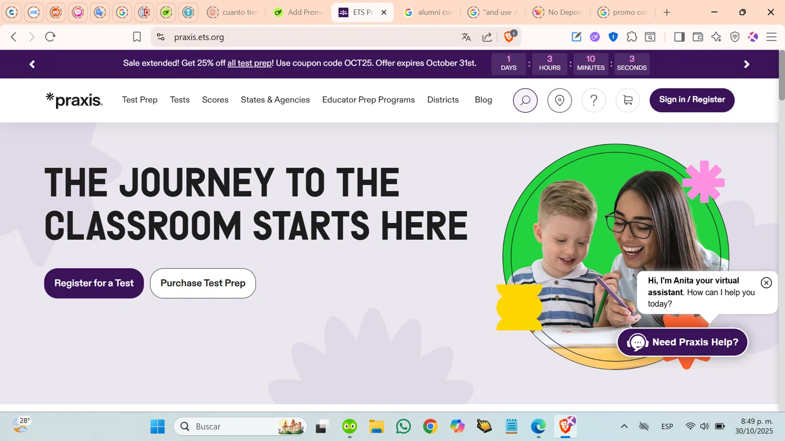785x441 pixels.
Task: Close the Anita virtual assistant bubble
Action: pos(766,283)
